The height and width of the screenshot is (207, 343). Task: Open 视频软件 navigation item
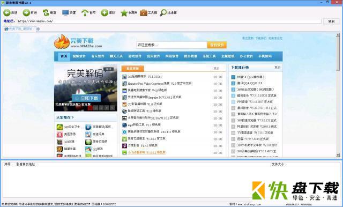[x=79, y=56]
